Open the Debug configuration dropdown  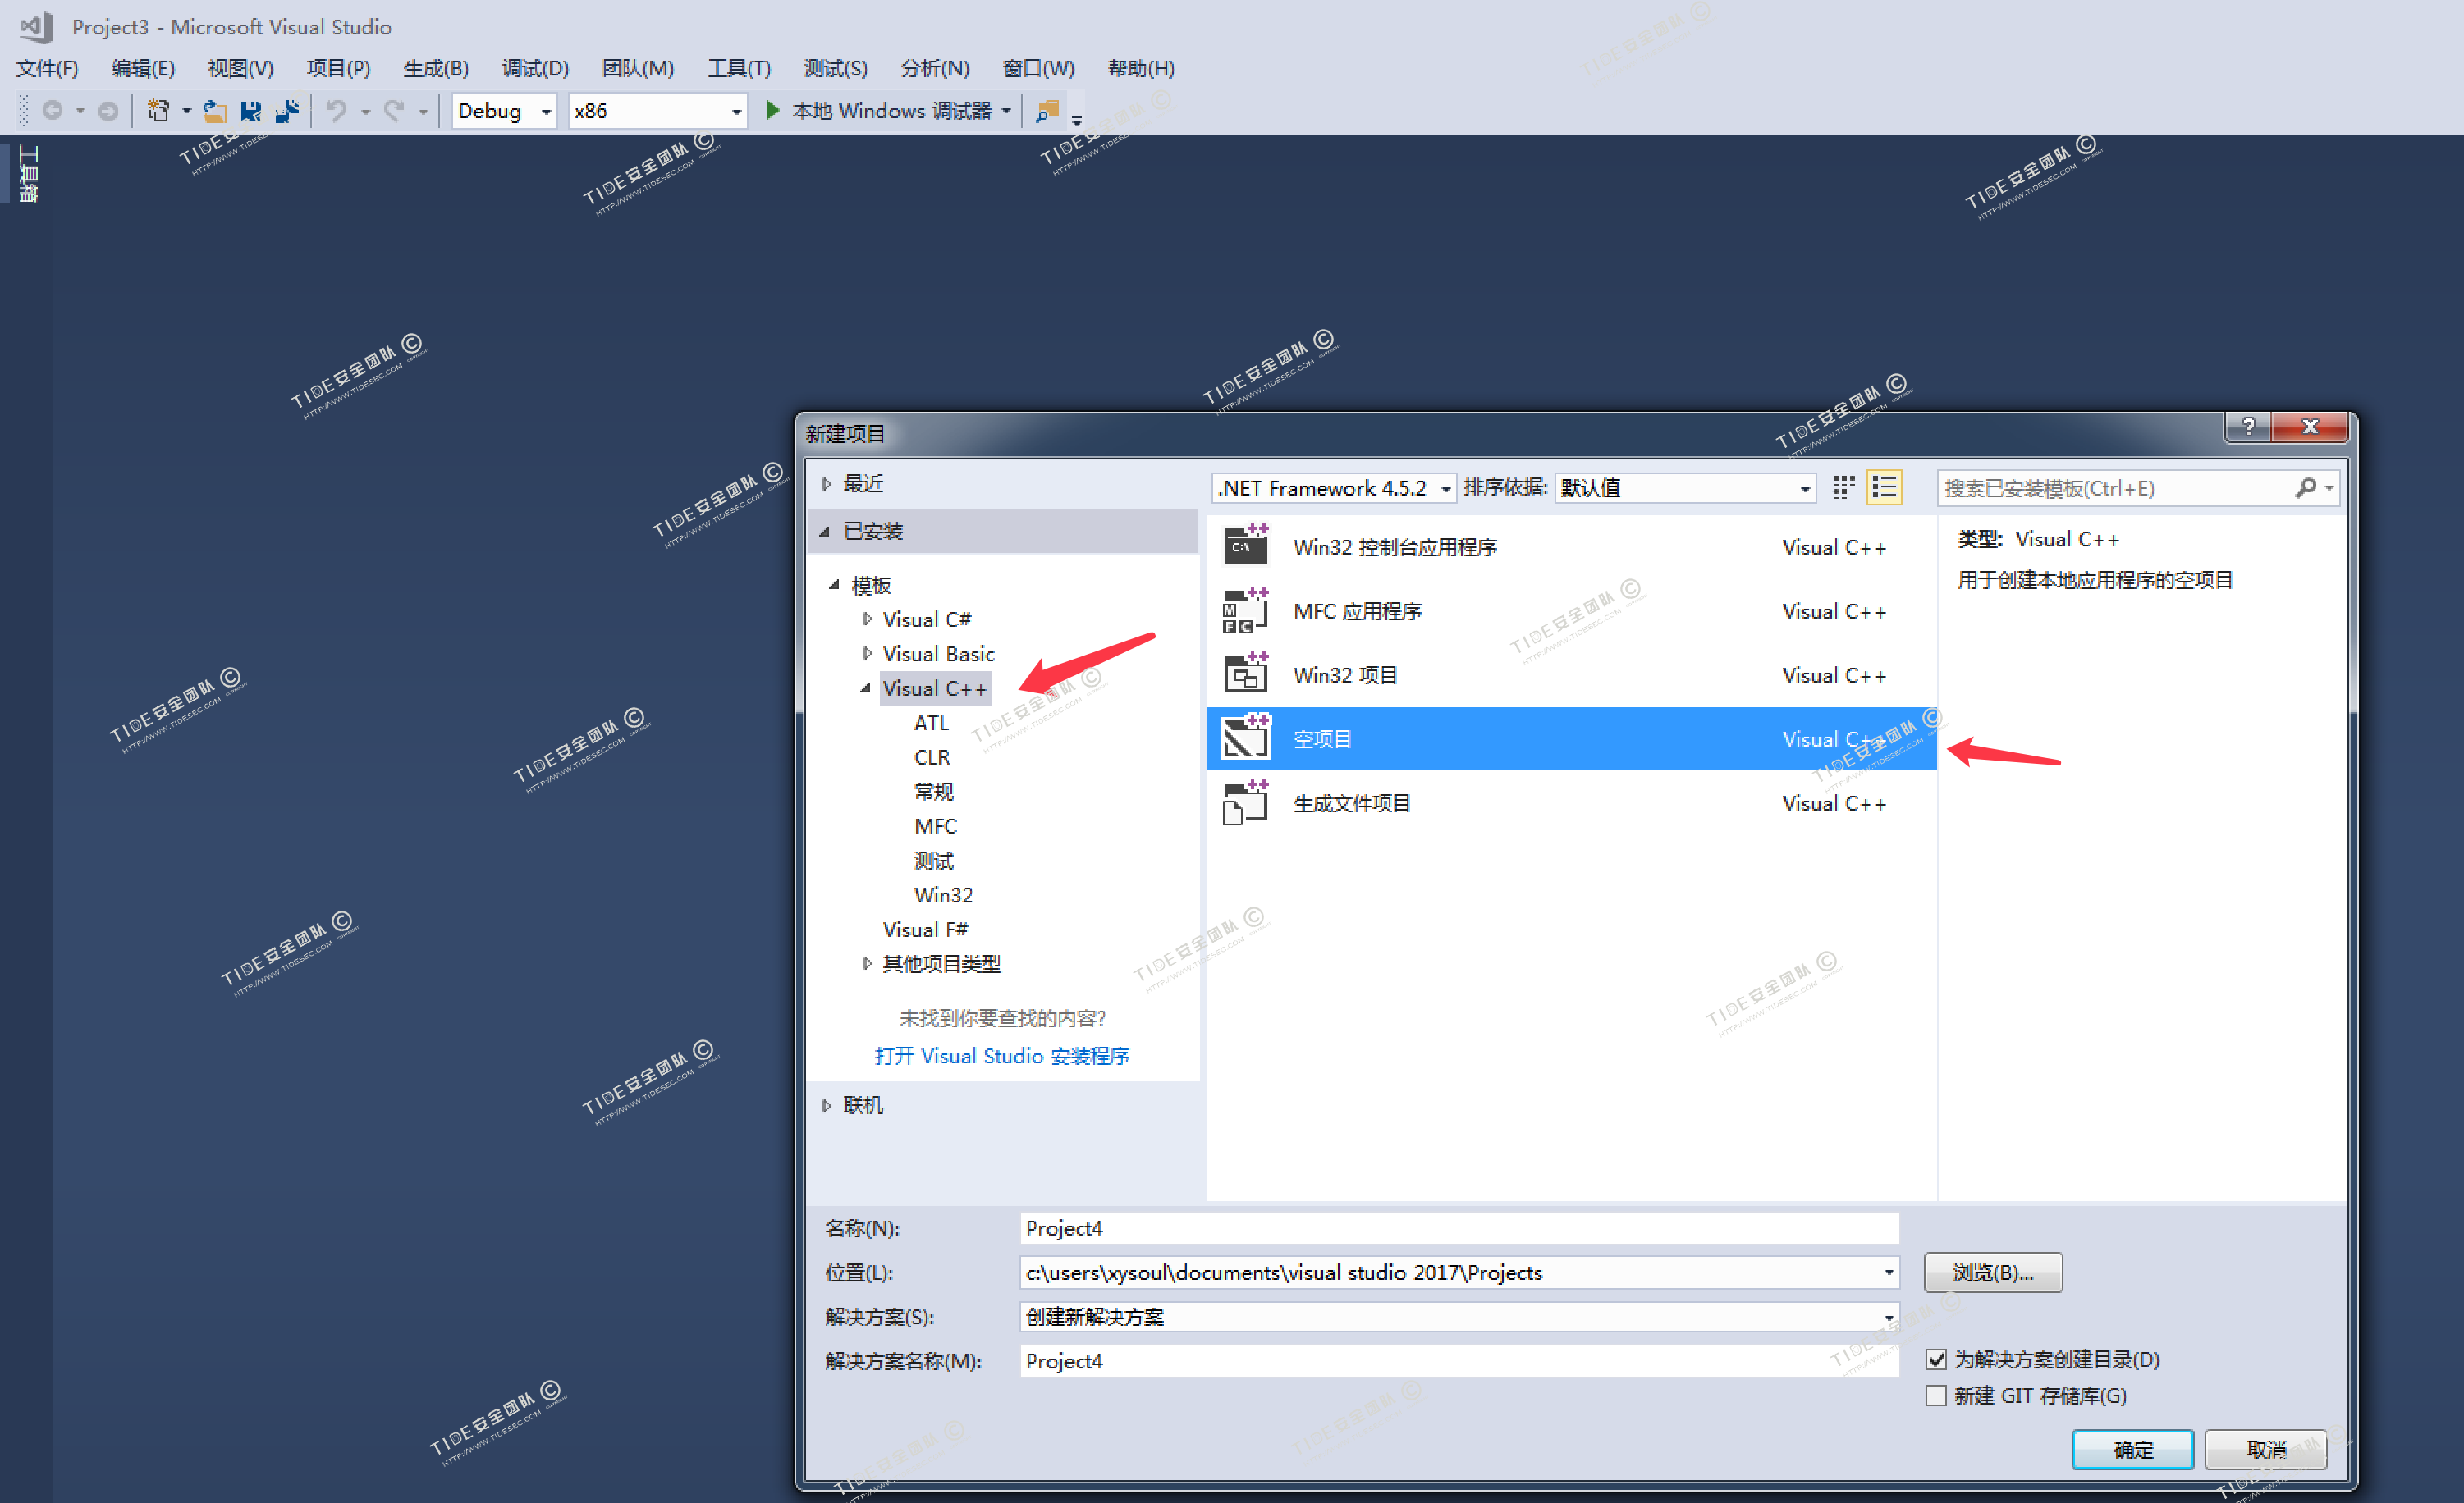(x=546, y=112)
